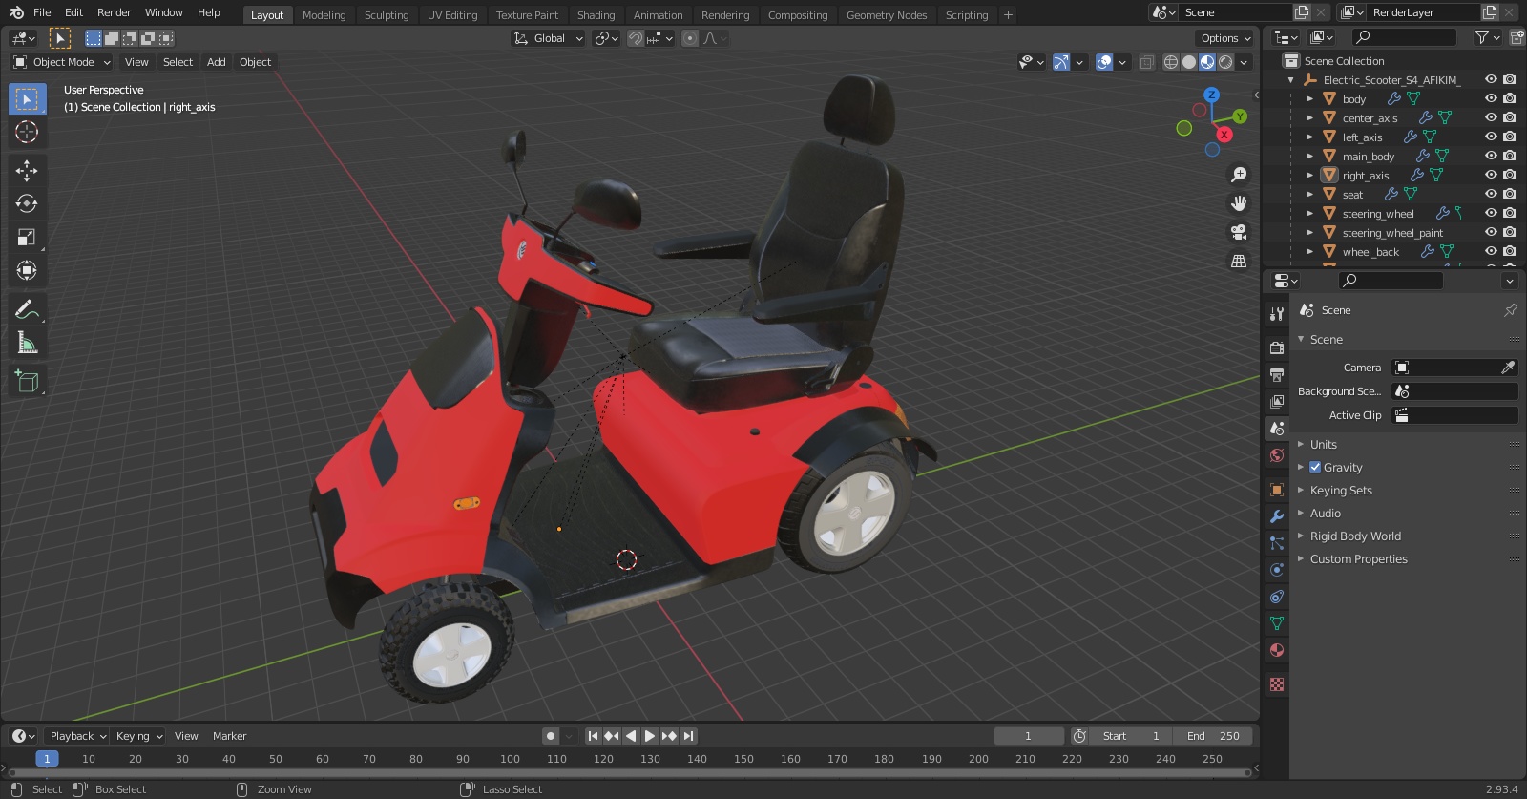Activate the Move tool

click(27, 171)
